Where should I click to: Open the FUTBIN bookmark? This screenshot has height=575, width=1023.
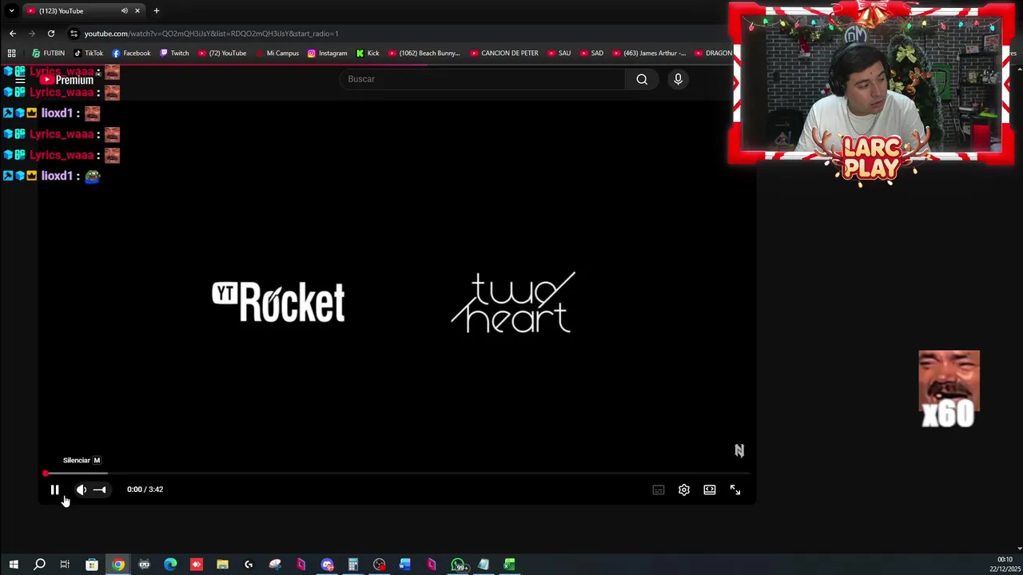[x=48, y=54]
